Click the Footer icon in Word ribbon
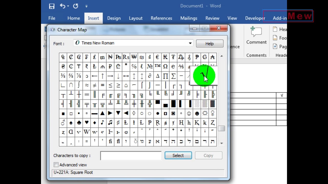The height and width of the screenshot is (184, 328). point(275,38)
